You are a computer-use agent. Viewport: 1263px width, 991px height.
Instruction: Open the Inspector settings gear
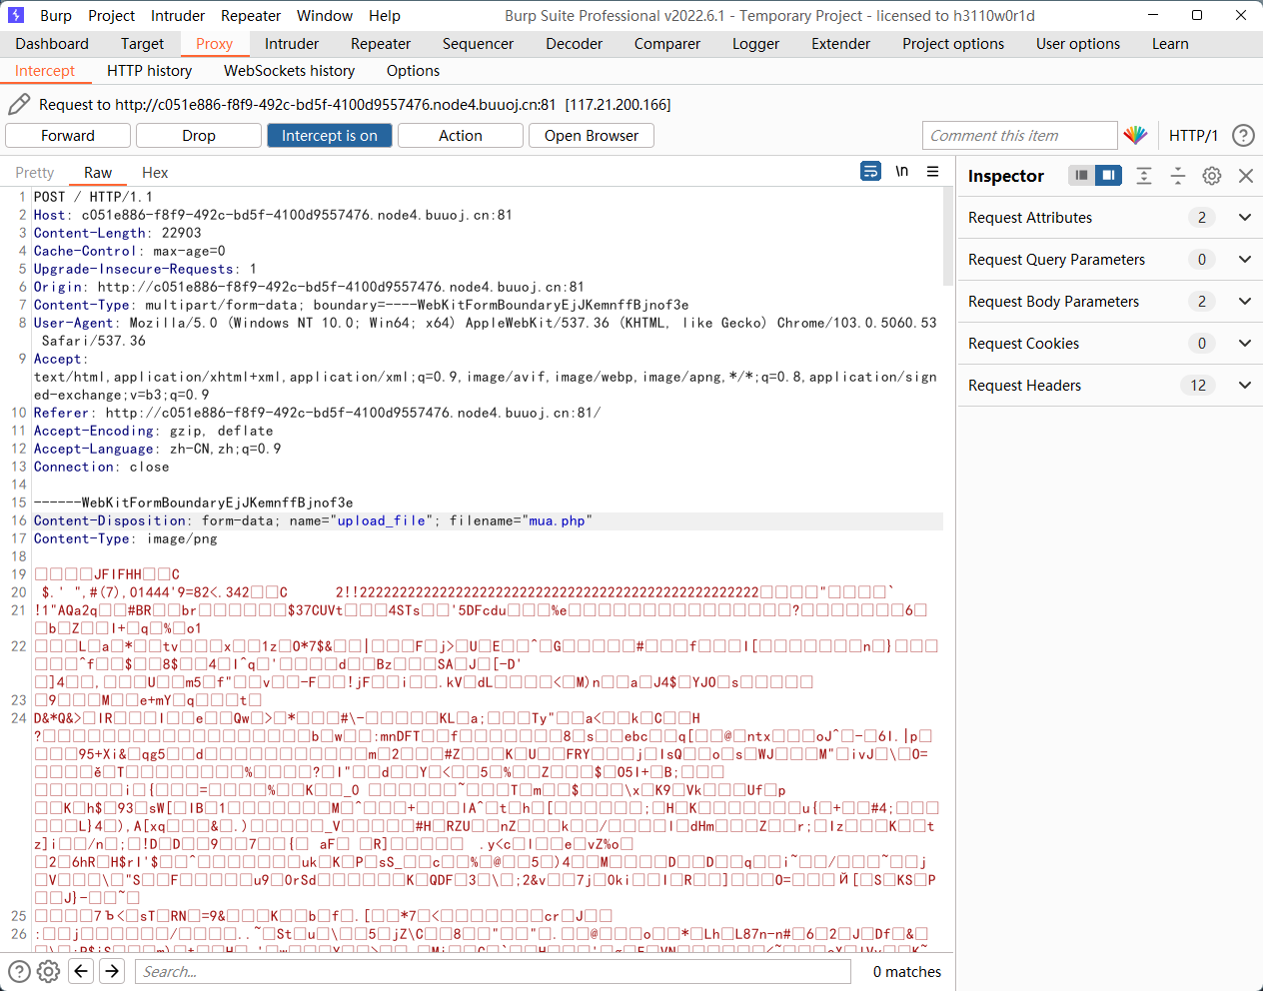tap(1212, 175)
